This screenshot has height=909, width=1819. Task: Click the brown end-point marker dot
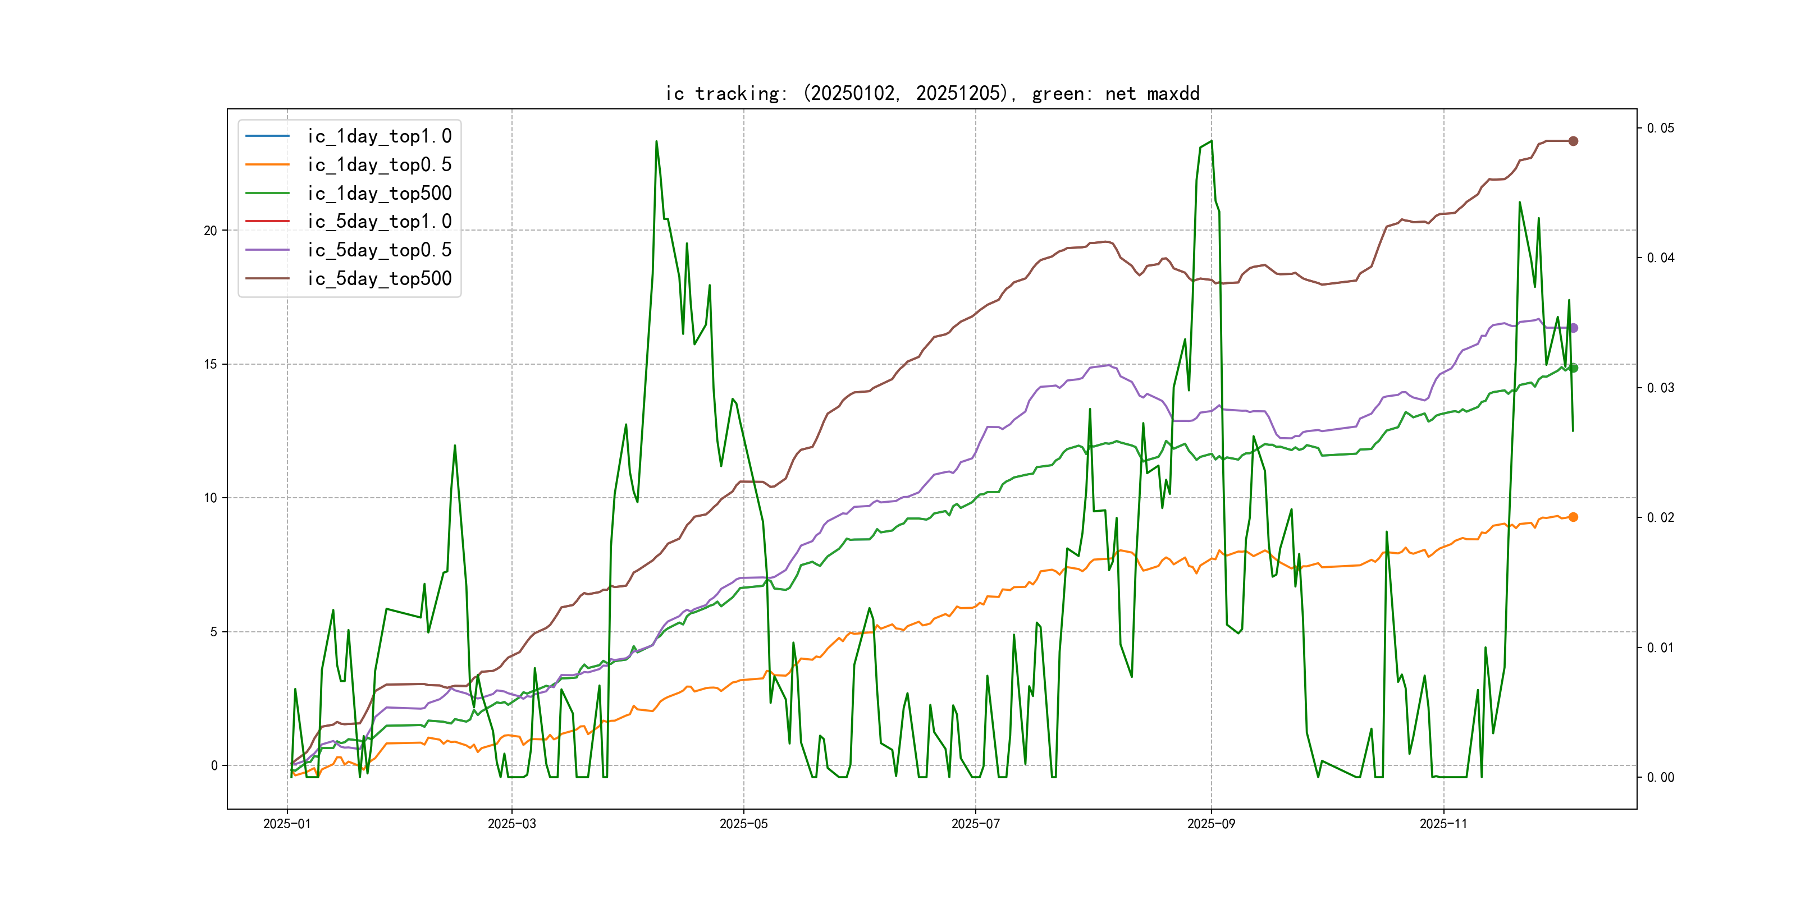click(x=1573, y=141)
